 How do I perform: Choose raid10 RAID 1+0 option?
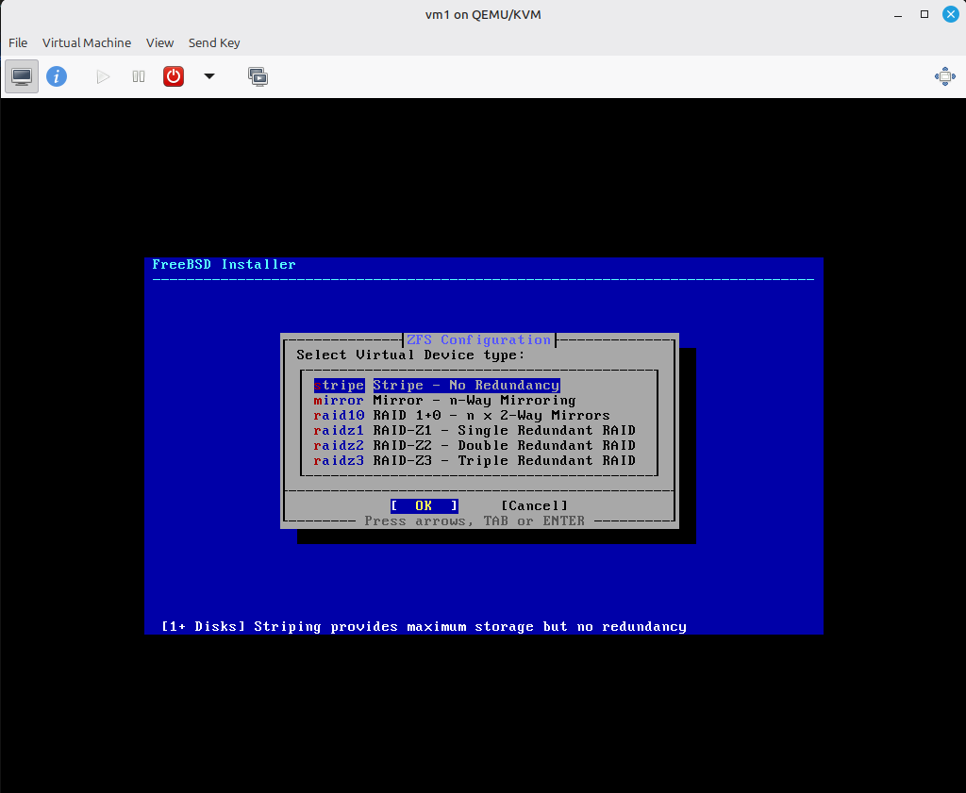(461, 415)
